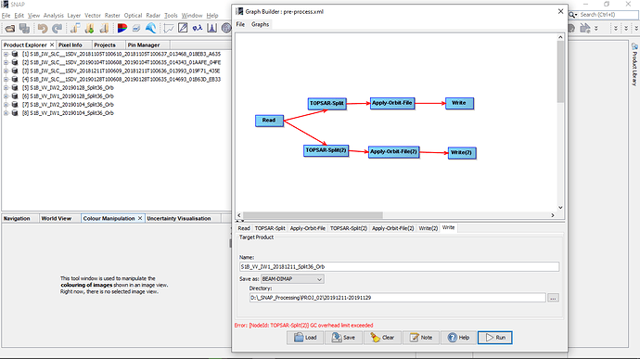The image size is (640, 359).
Task: Click the eraser-like icon beside RGB icon
Action: [136, 28]
